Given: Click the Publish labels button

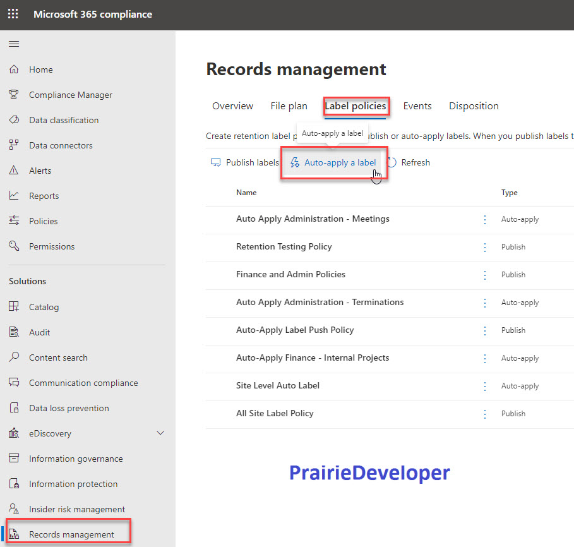Looking at the screenshot, I should click(244, 162).
